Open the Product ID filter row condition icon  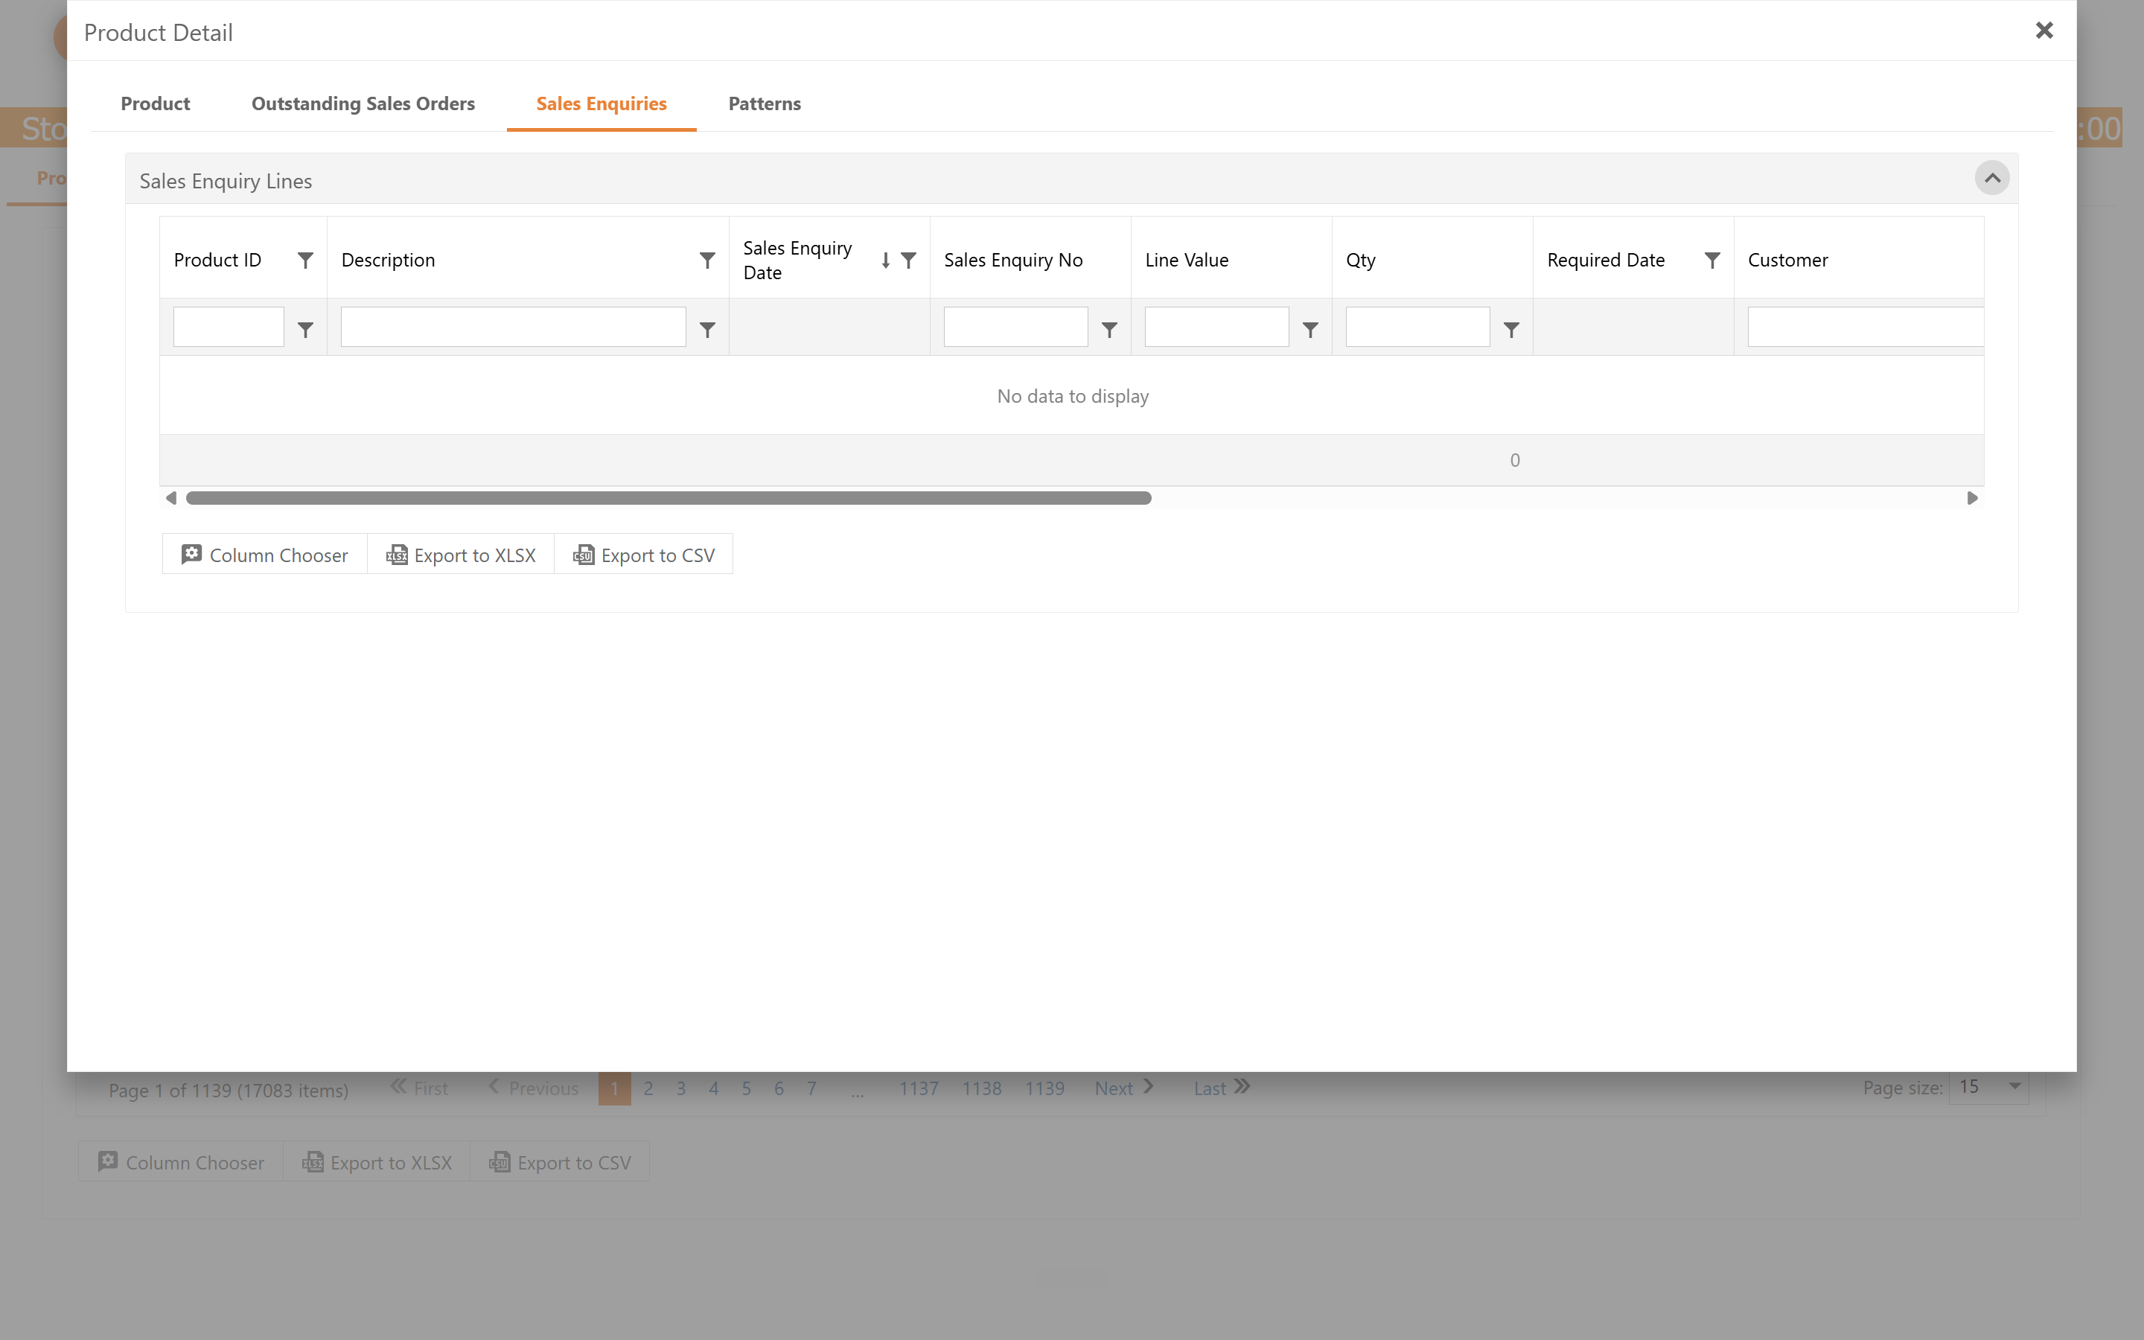(304, 330)
